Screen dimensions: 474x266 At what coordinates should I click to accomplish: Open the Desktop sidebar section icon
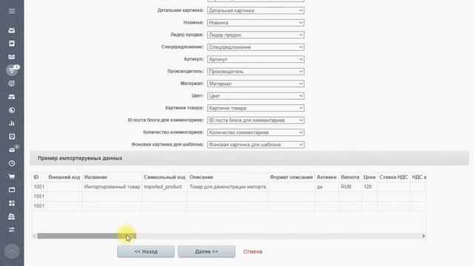click(12, 30)
